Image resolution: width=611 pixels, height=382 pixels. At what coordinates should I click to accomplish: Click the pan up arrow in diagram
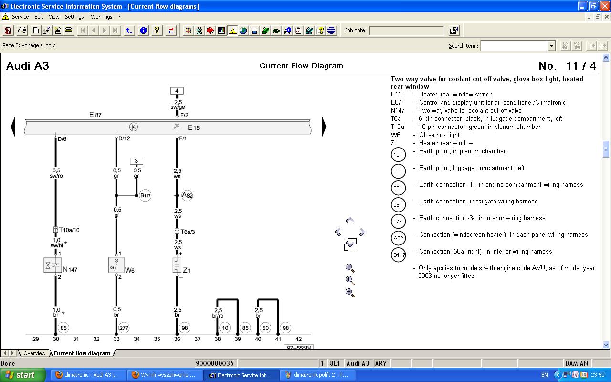[x=350, y=220]
